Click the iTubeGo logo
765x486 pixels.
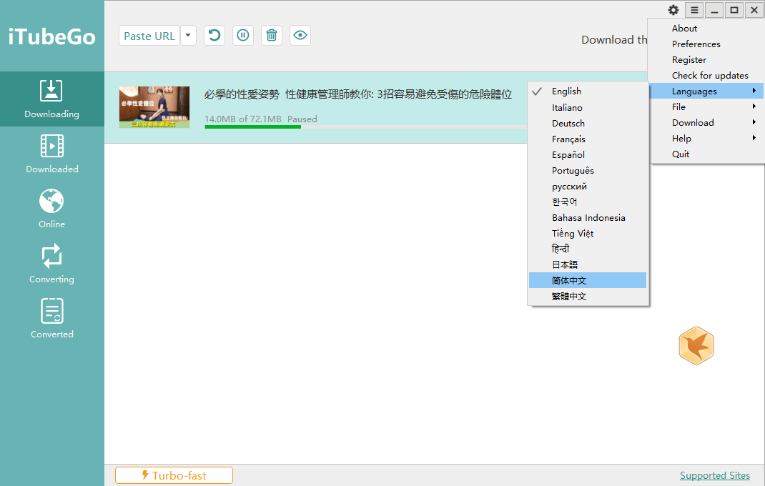[x=51, y=37]
